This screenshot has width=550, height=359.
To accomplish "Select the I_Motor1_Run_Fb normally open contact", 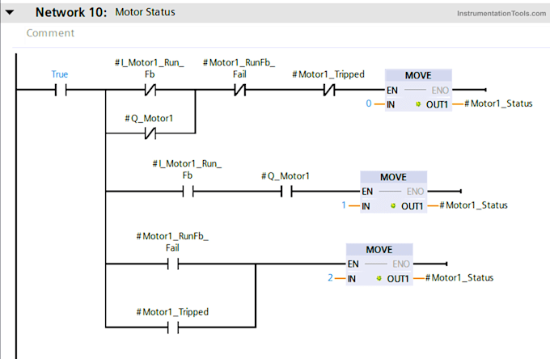I will (x=188, y=192).
